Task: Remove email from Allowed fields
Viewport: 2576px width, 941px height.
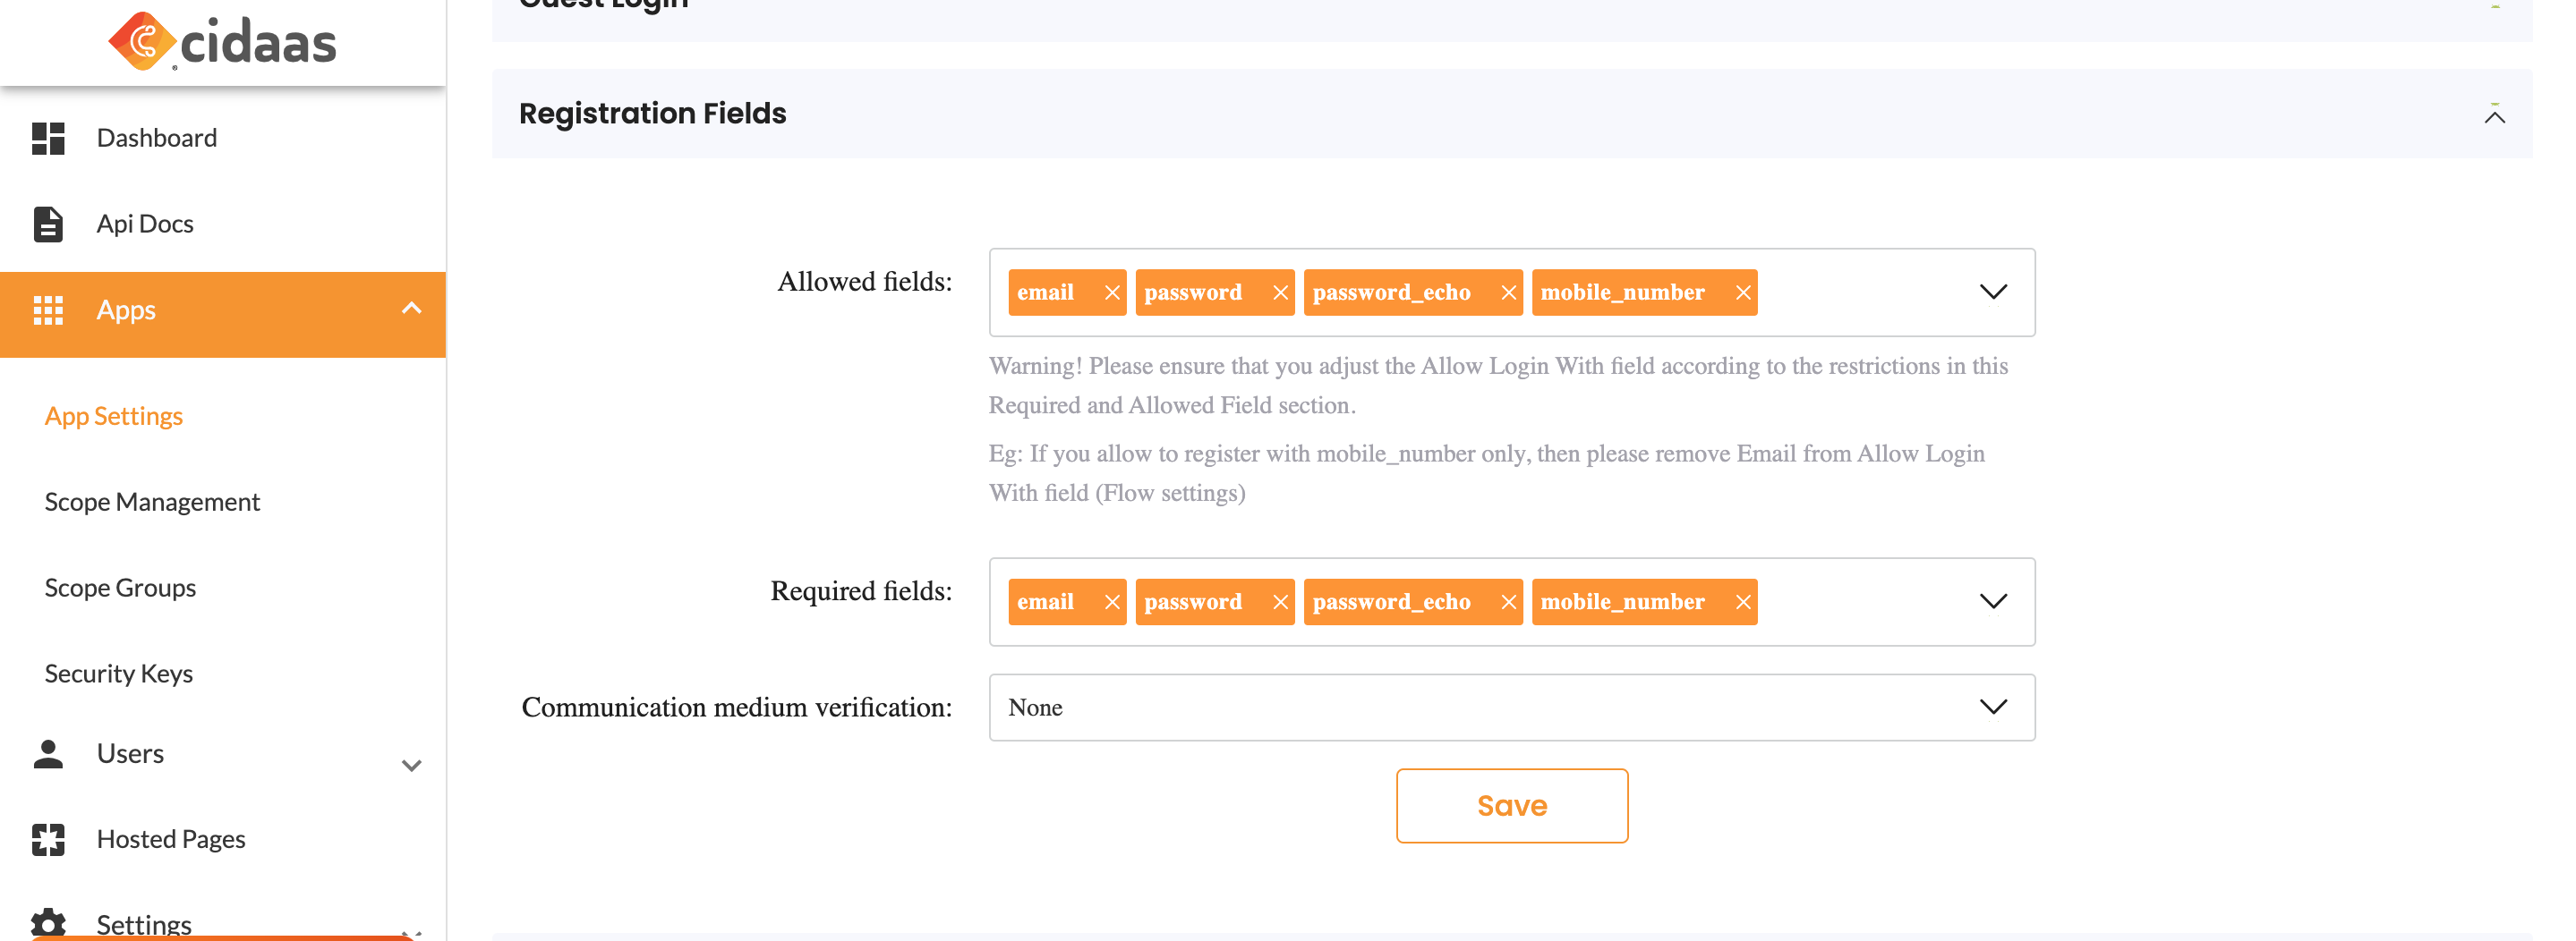Action: (x=1111, y=292)
